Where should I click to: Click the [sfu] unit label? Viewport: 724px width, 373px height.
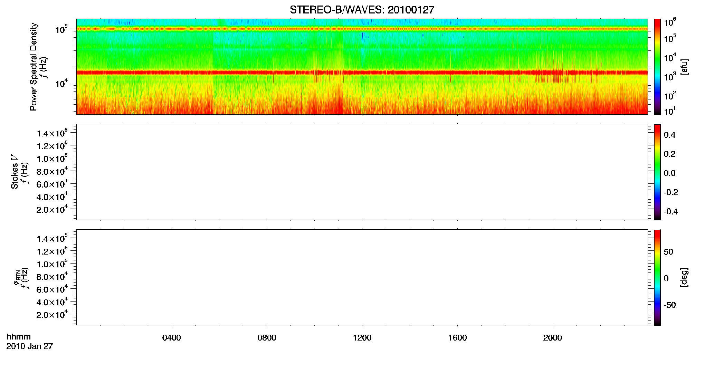(684, 67)
